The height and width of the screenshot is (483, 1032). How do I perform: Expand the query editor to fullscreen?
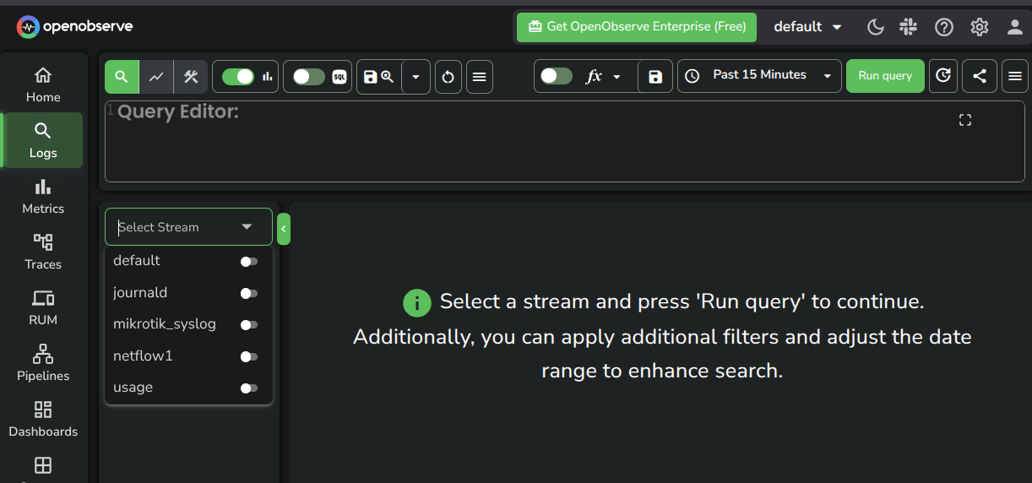pyautogui.click(x=965, y=120)
